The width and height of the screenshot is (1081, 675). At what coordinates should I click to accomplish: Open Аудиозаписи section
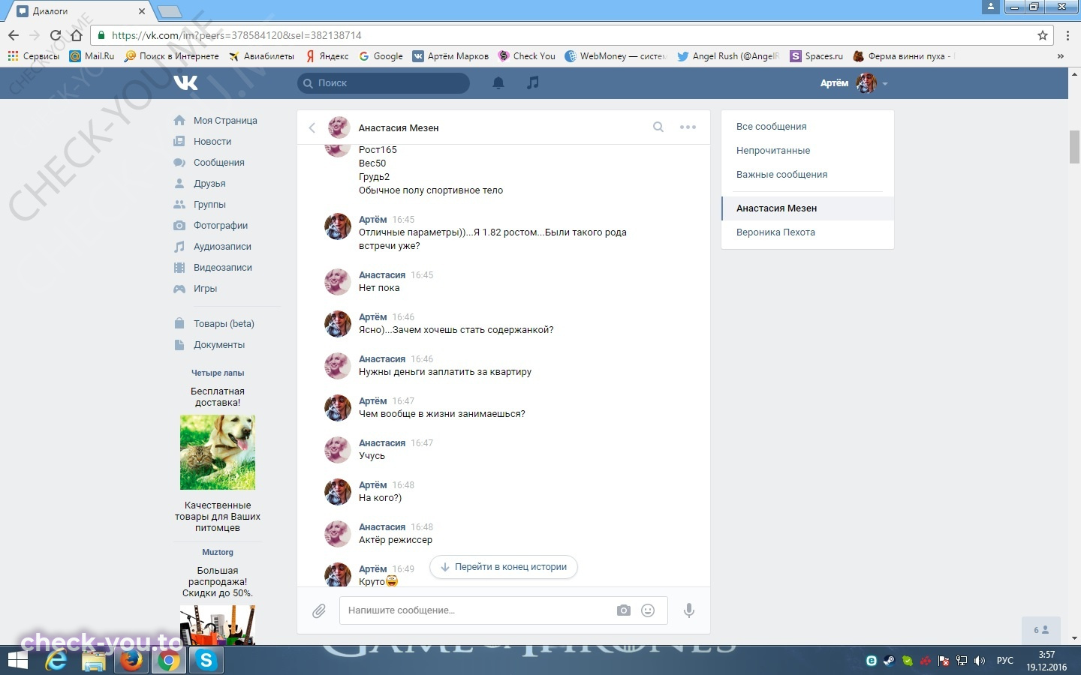point(212,247)
